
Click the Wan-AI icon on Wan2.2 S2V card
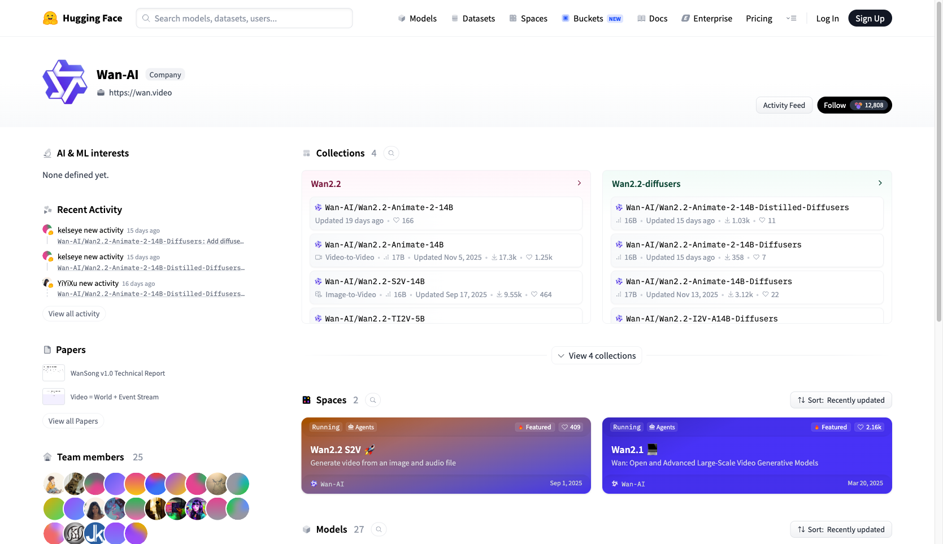[x=314, y=484]
